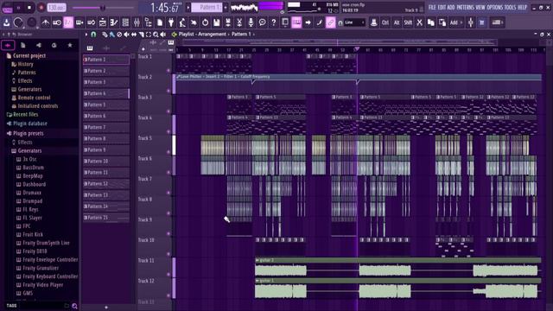553x311 pixels.
Task: Toggle mute dot for Track 10
Action: coord(168,254)
